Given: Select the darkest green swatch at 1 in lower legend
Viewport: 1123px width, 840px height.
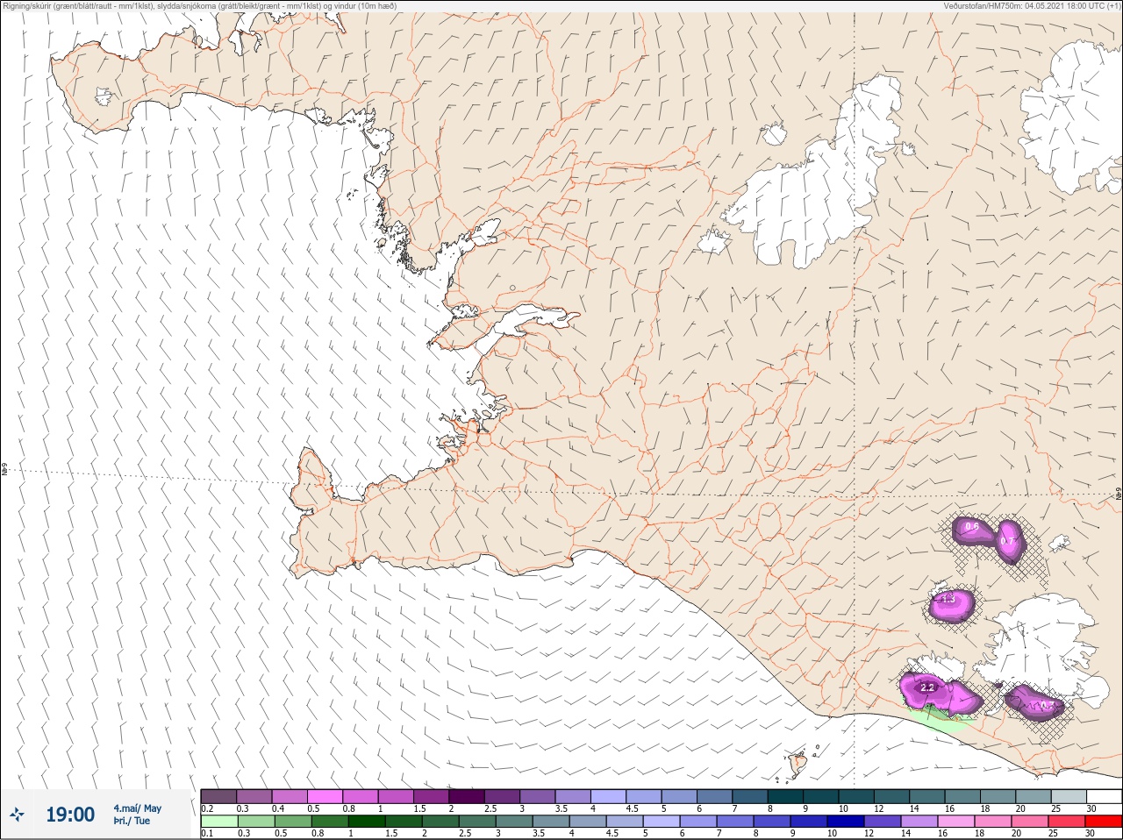Looking at the screenshot, I should tap(365, 822).
